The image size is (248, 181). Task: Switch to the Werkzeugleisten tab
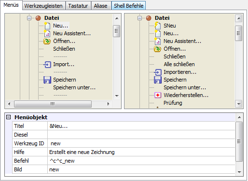pyautogui.click(x=43, y=6)
